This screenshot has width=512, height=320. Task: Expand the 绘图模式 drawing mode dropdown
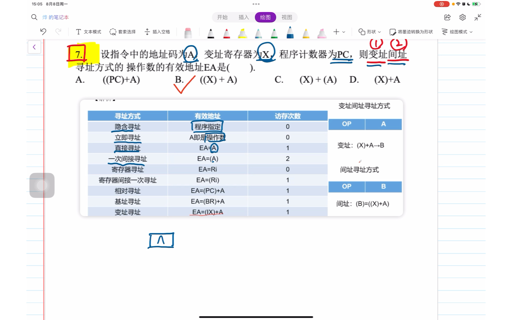pyautogui.click(x=457, y=32)
